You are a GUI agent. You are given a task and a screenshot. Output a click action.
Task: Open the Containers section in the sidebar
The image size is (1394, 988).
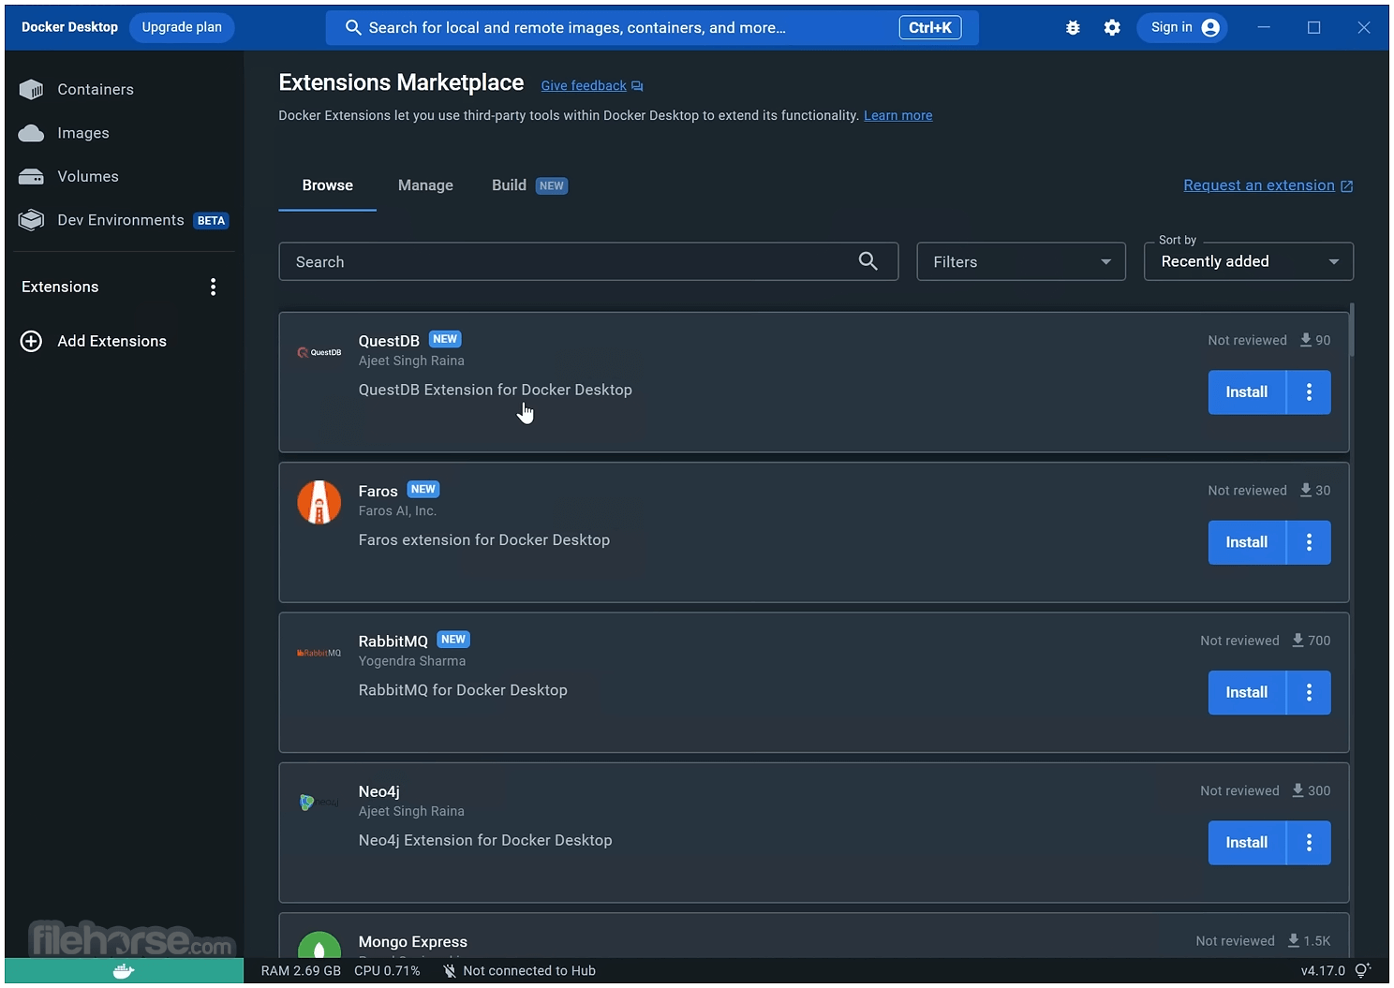[122, 89]
